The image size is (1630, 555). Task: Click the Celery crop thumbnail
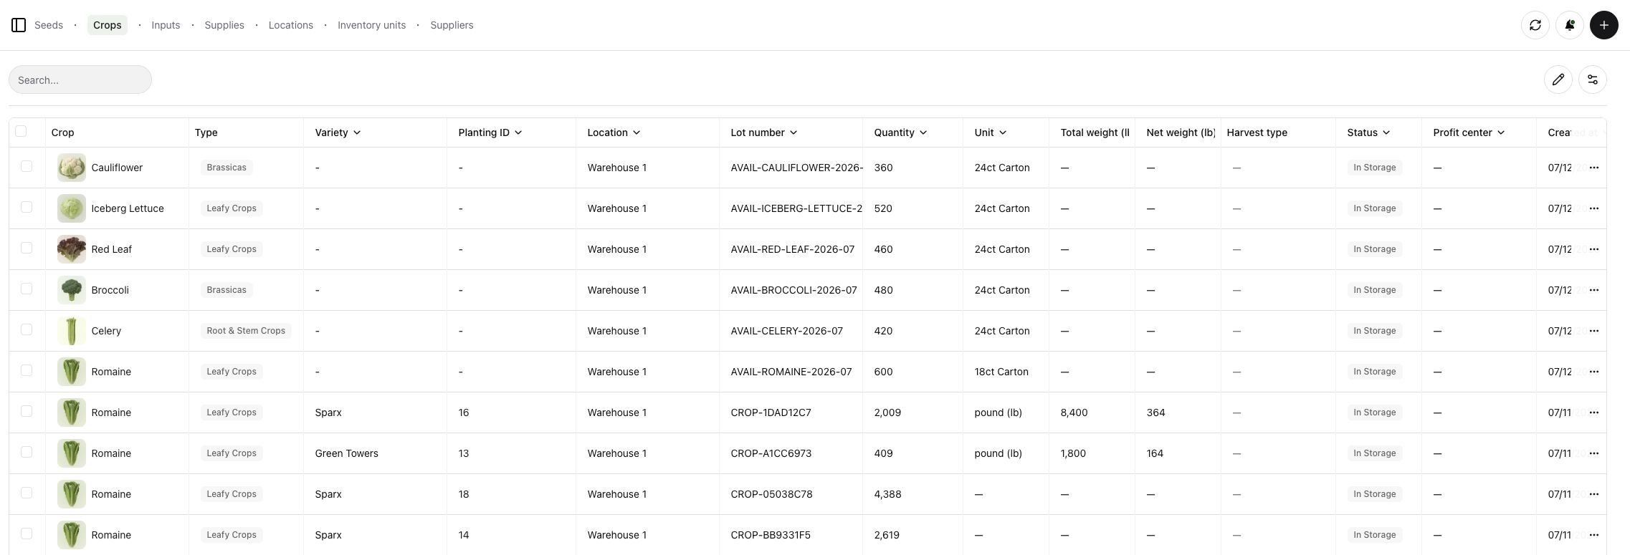72,331
